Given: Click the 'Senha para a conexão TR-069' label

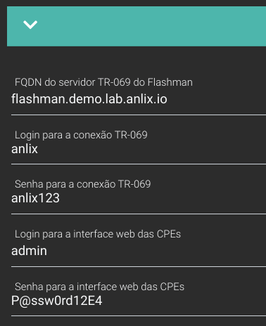Looking at the screenshot, I should click(x=83, y=184).
